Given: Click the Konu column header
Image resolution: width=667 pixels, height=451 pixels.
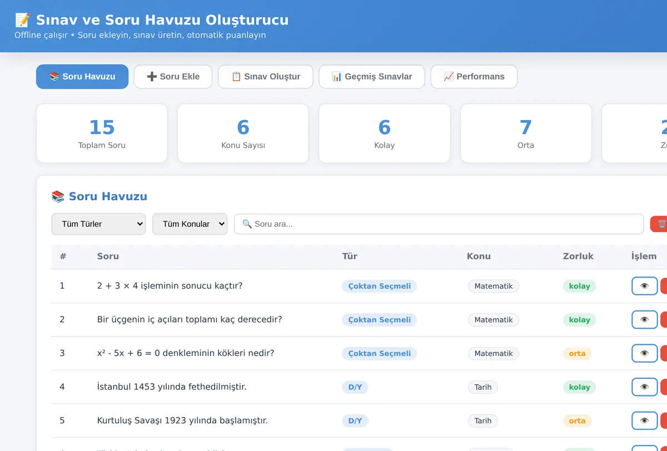Looking at the screenshot, I should point(479,256).
